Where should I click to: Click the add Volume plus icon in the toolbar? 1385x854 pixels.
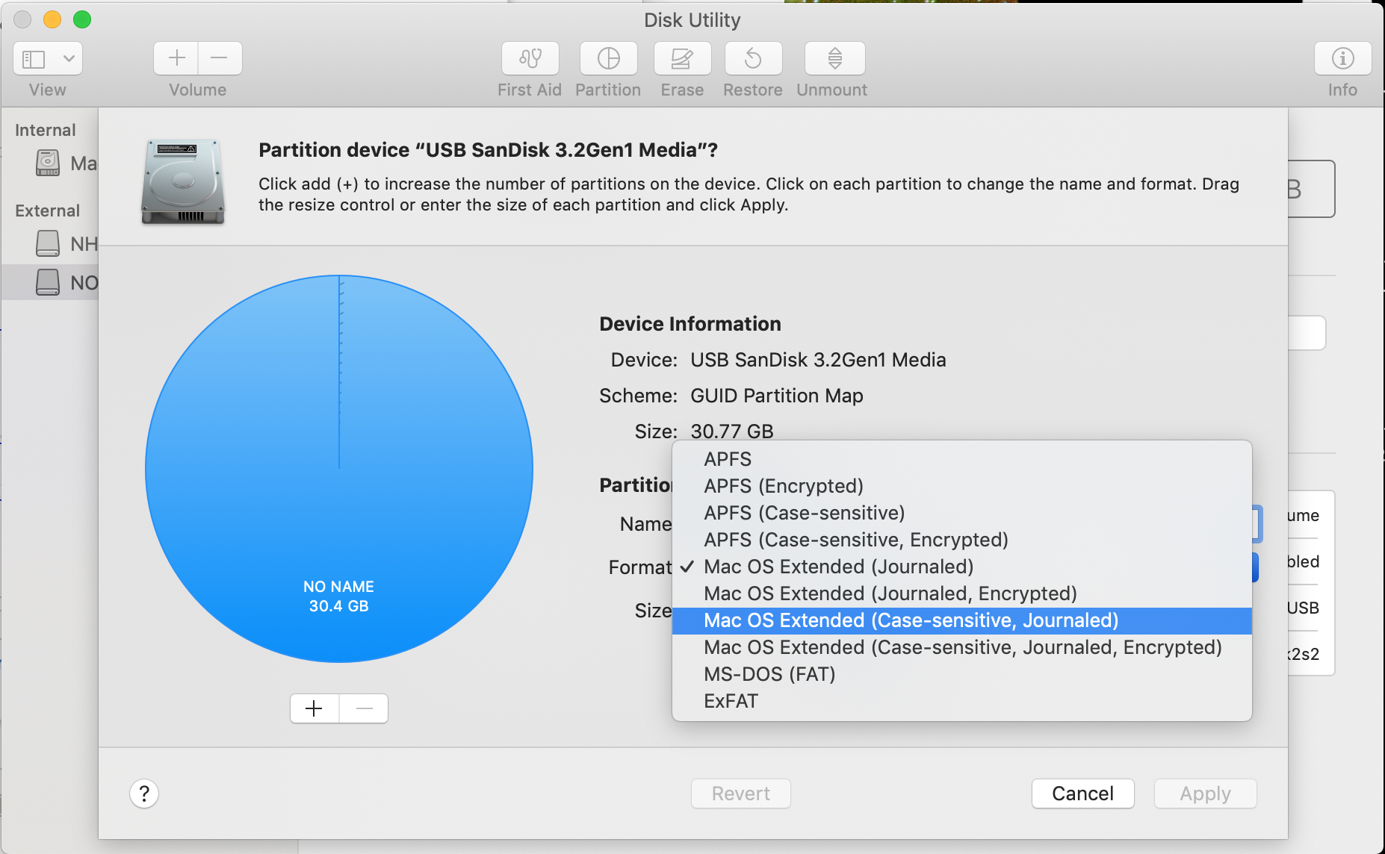coord(176,58)
